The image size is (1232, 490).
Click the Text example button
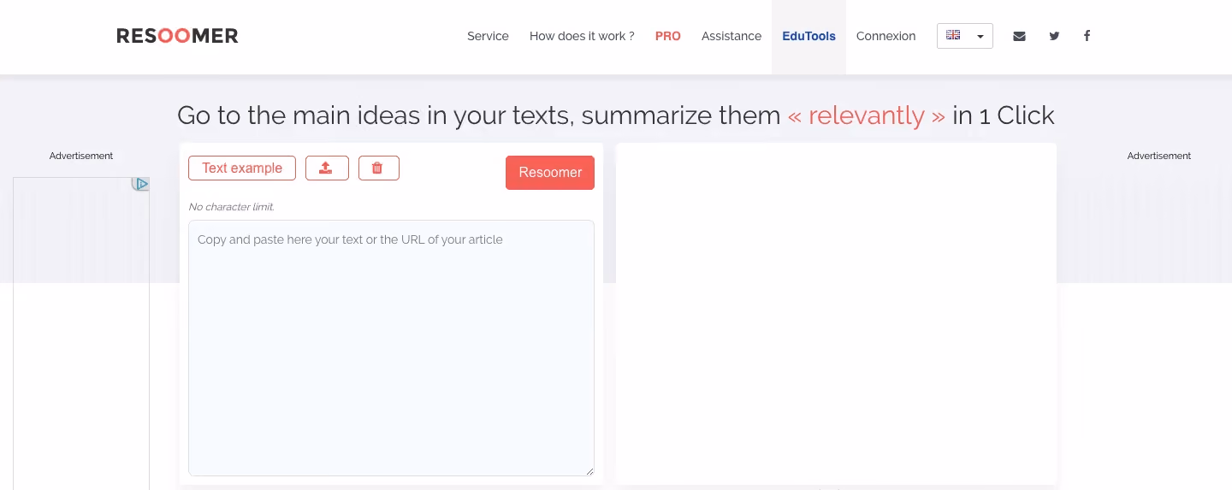point(242,168)
